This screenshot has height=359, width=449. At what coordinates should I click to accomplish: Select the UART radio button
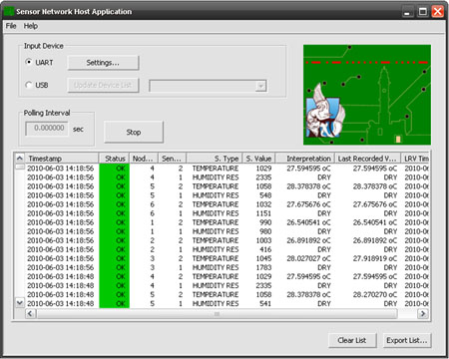[29, 62]
